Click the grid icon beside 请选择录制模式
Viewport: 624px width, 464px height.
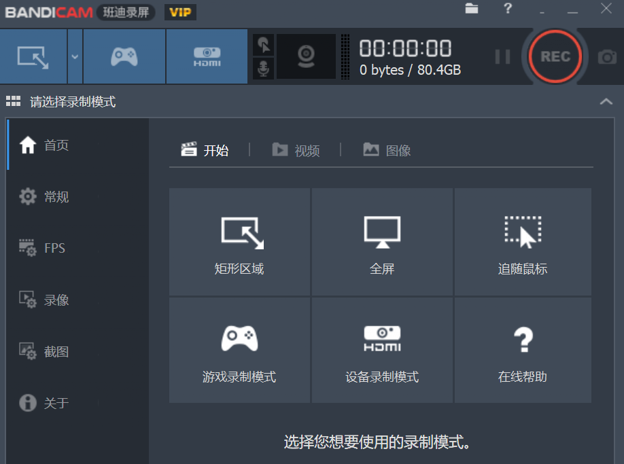(13, 101)
